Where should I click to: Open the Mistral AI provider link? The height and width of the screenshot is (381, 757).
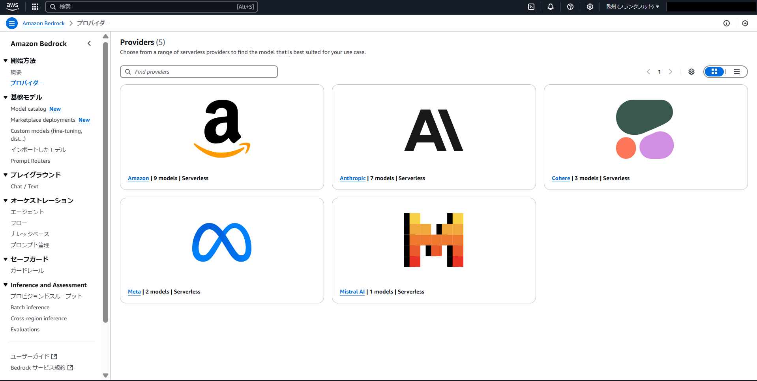pyautogui.click(x=352, y=292)
